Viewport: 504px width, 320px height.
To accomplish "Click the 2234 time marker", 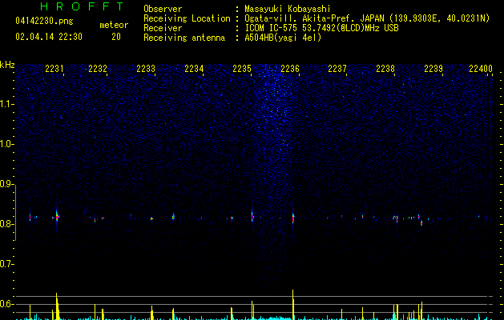I will [x=194, y=69].
